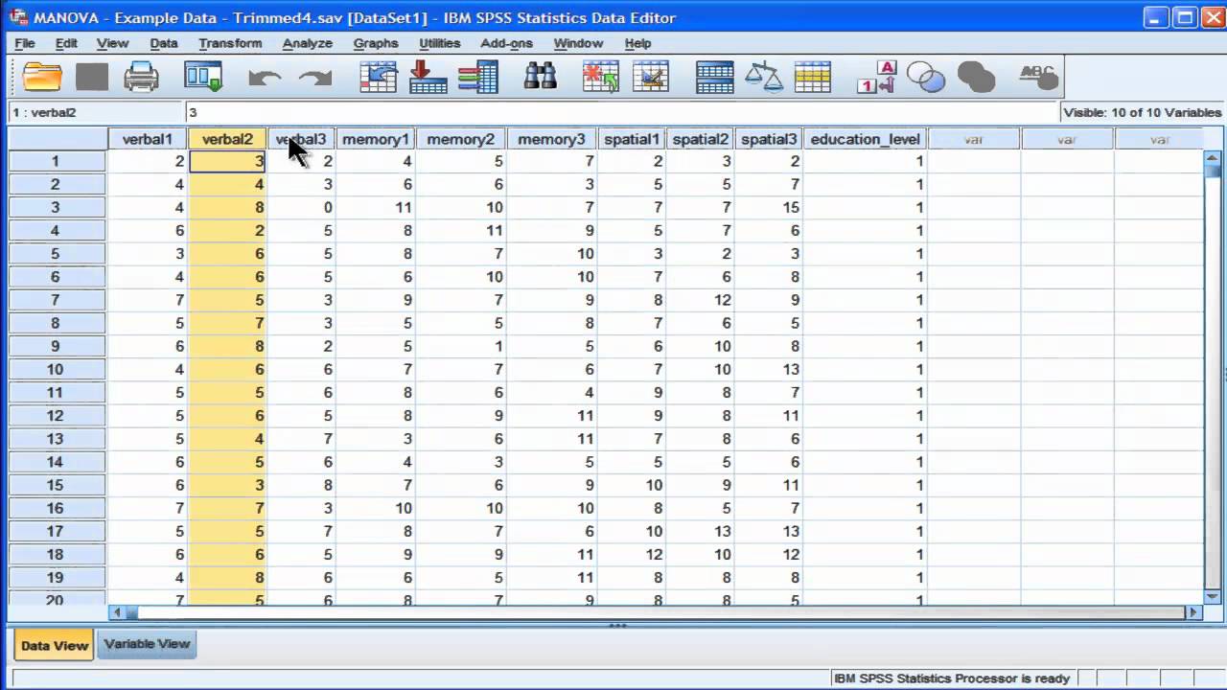
Task: Open the Edit menu
Action: (x=66, y=43)
